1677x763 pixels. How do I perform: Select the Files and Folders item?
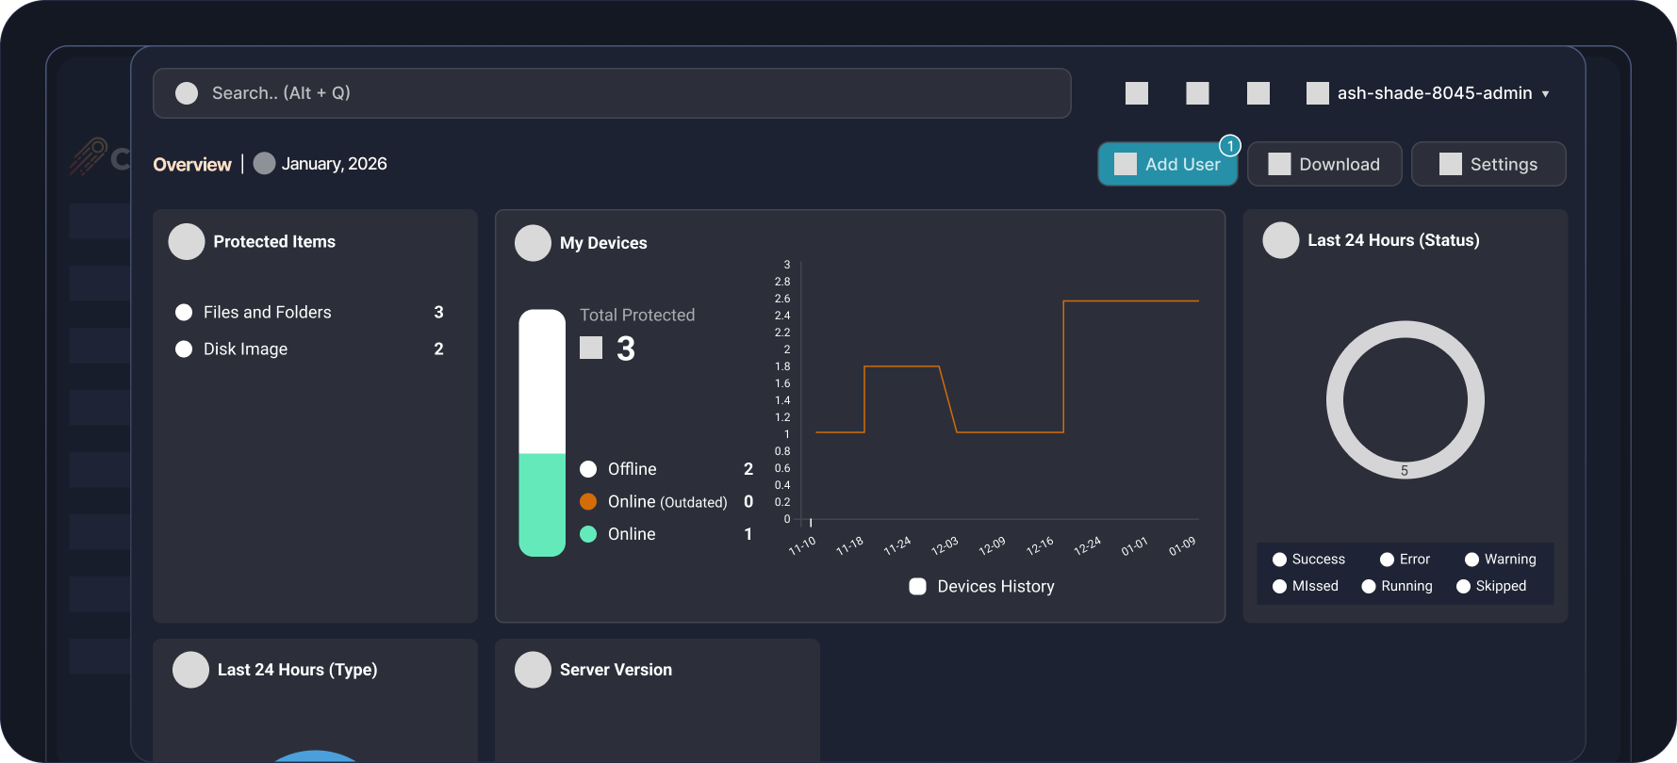pyautogui.click(x=267, y=313)
